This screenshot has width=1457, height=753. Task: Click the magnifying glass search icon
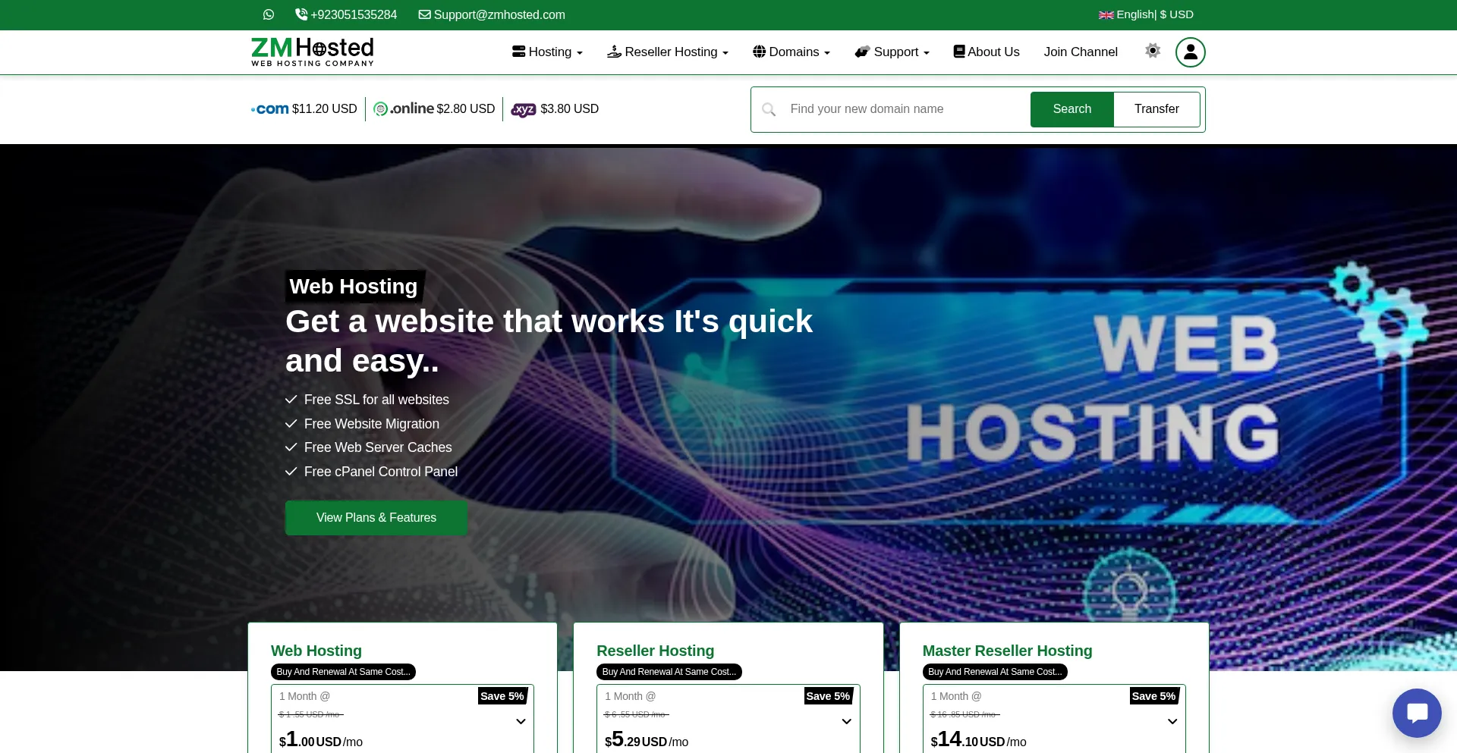coord(769,109)
